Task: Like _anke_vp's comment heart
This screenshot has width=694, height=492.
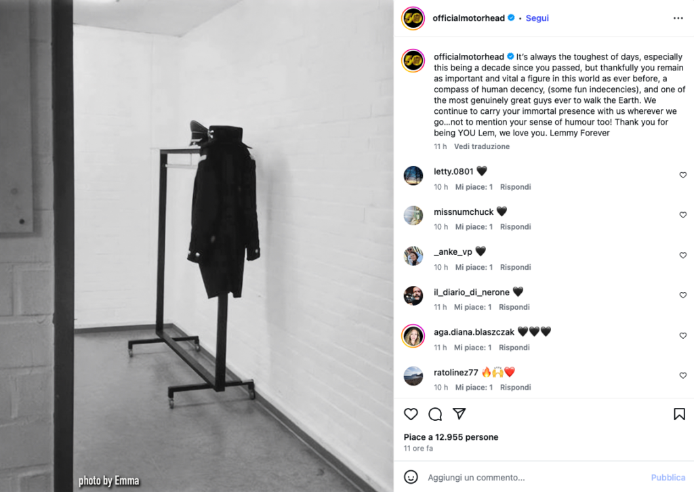Action: (x=683, y=255)
